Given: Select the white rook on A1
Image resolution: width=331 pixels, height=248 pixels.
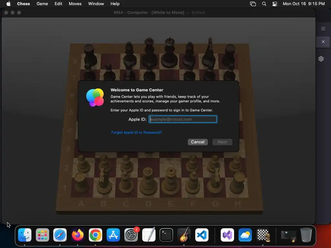Looking at the screenshot, I should [x=81, y=183].
